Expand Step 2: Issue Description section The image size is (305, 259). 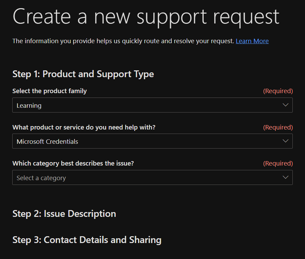[x=64, y=214]
